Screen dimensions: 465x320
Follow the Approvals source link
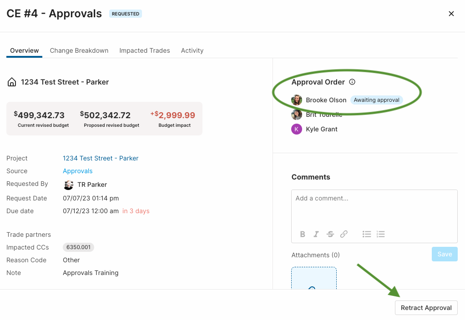(78, 171)
